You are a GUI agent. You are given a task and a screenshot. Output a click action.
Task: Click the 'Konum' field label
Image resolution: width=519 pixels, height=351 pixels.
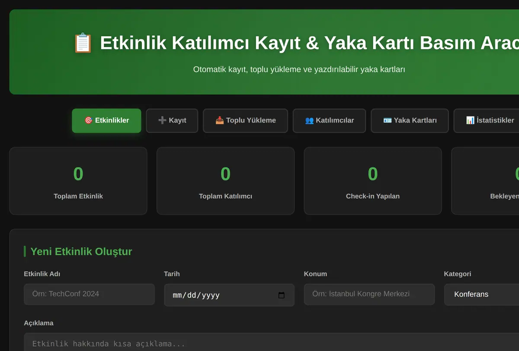[x=315, y=274]
